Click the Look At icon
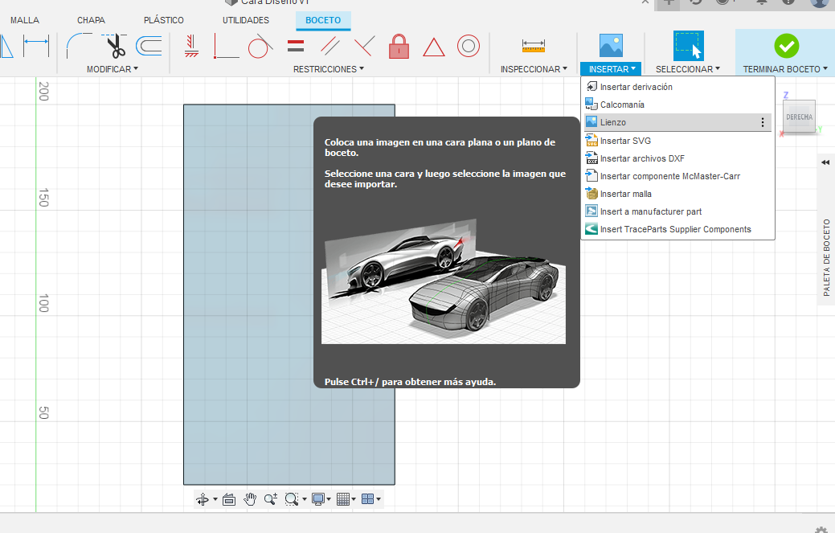Viewport: 835px width, 533px height. coord(228,499)
